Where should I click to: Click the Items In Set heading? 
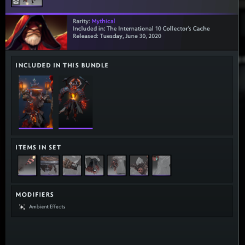click(x=38, y=148)
